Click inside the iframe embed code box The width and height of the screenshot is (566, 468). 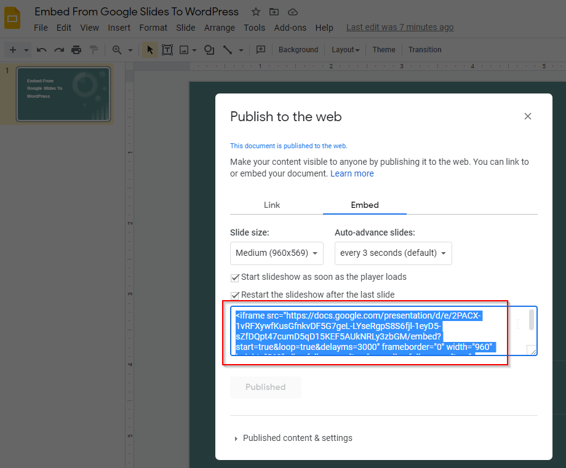pos(384,331)
